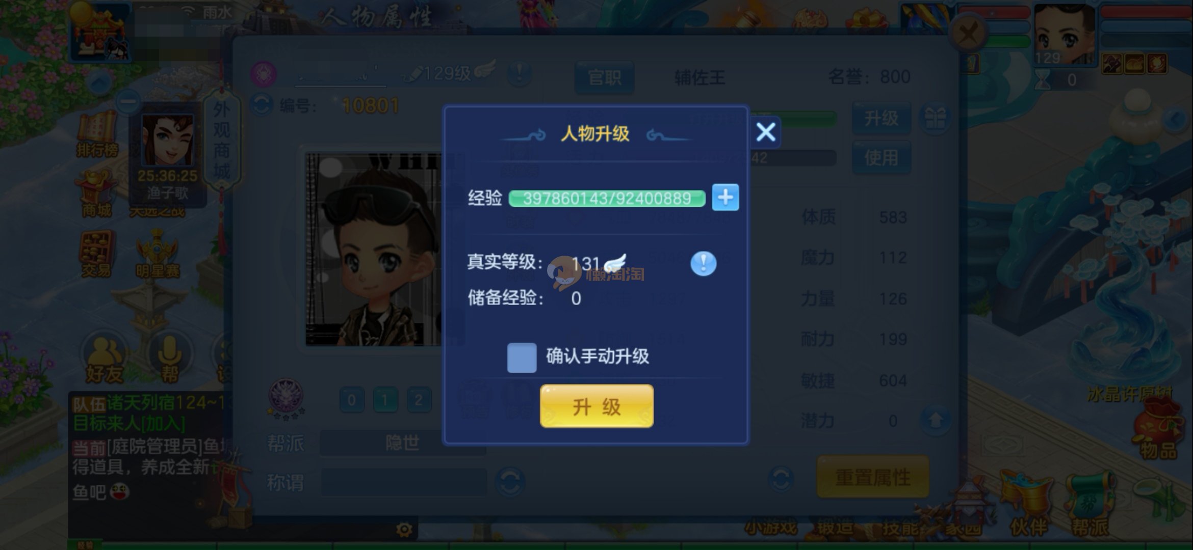Select attribute plan tab 2
This screenshot has width=1193, height=550.
(419, 400)
